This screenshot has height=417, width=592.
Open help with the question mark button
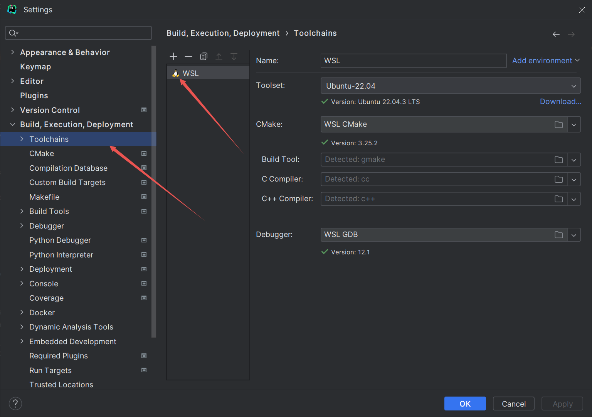pyautogui.click(x=15, y=404)
